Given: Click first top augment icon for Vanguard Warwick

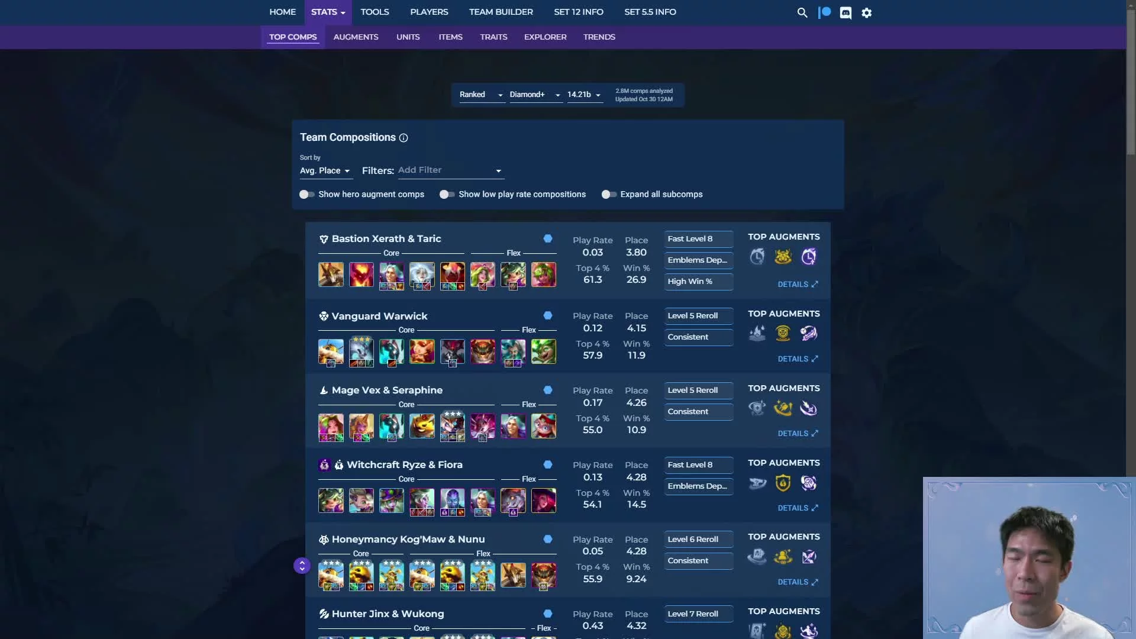Looking at the screenshot, I should click(757, 333).
